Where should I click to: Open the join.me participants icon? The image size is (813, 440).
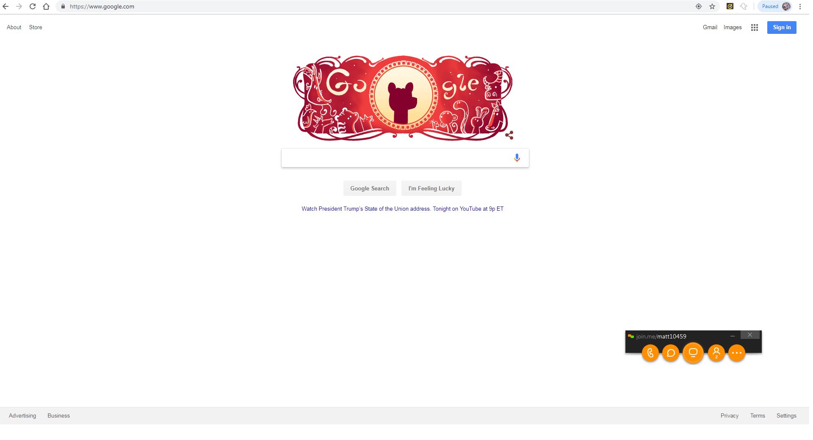716,353
